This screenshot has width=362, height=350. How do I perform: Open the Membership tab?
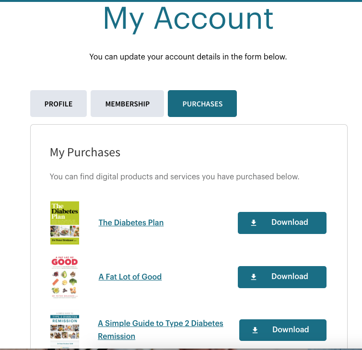tap(127, 104)
